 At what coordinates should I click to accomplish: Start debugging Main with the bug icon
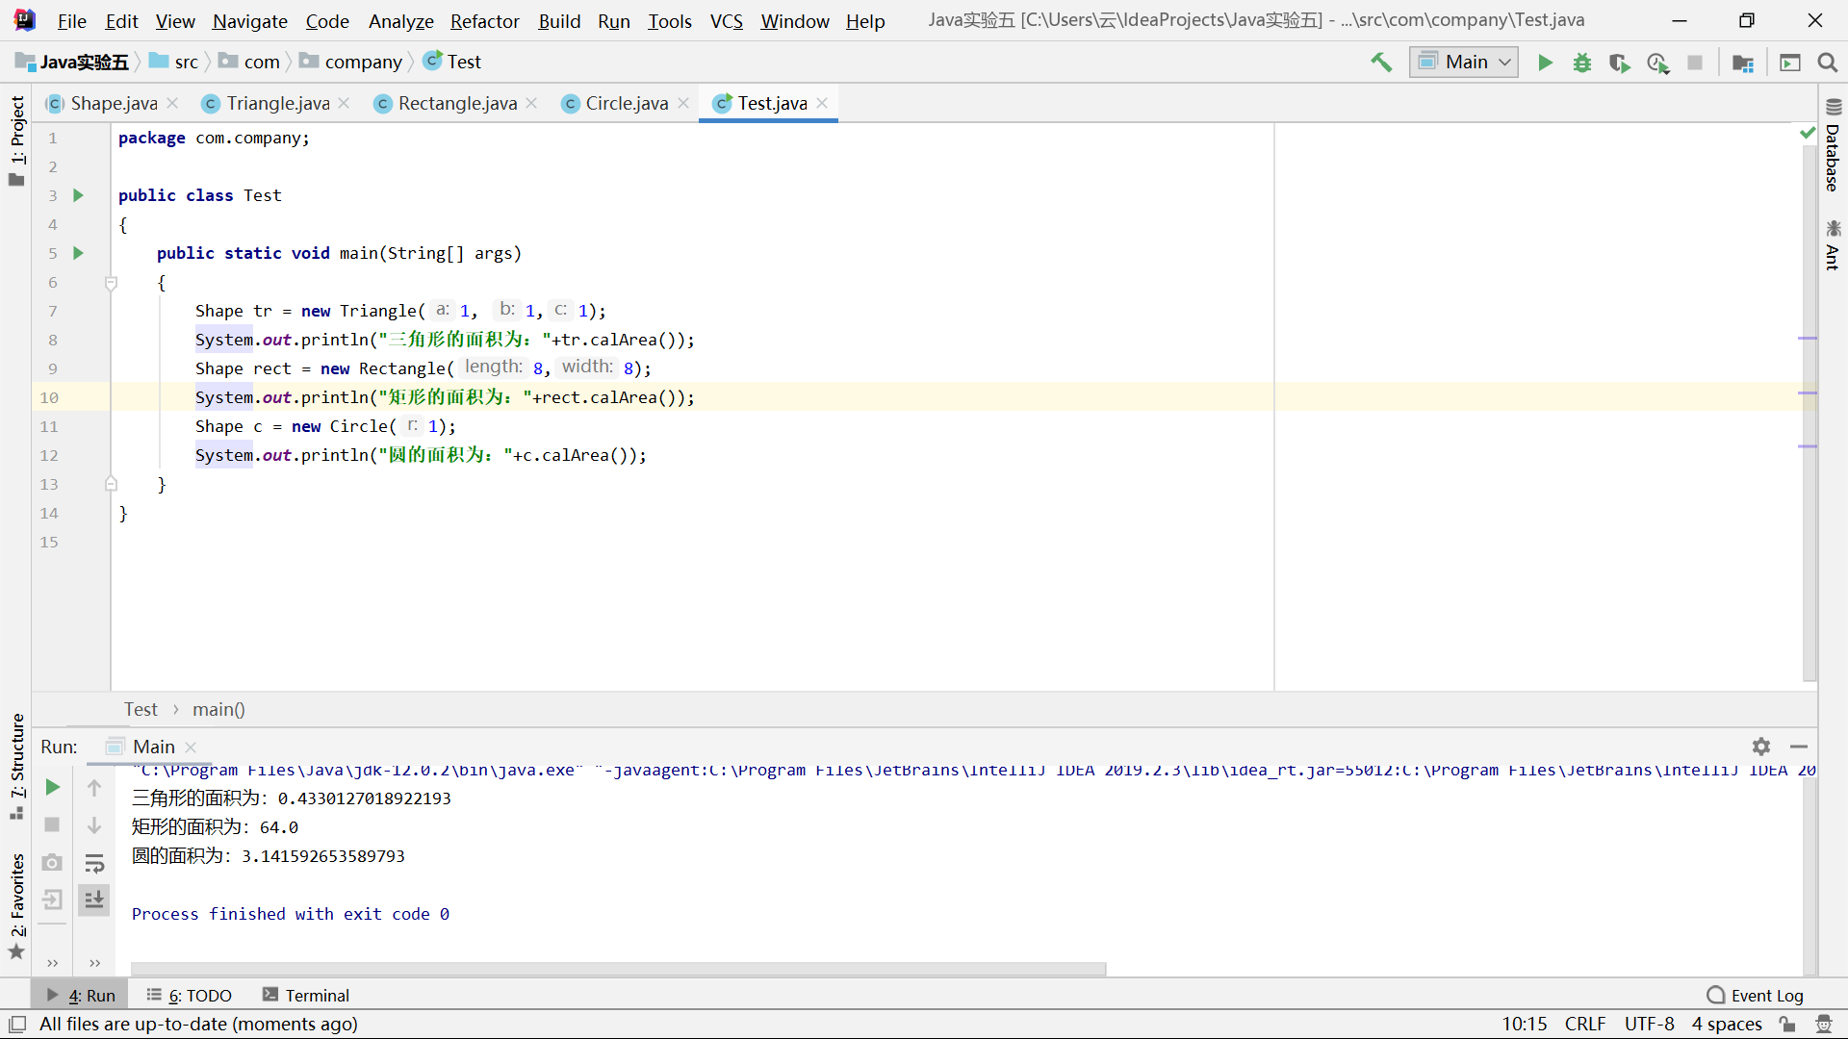1582,63
